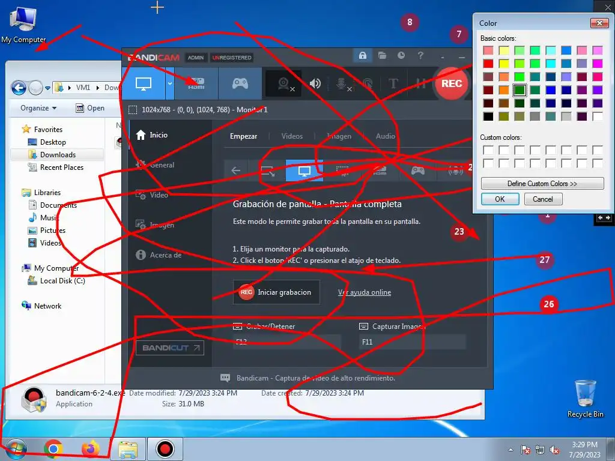Switch to the Videos tab
615x461 pixels.
[x=292, y=136]
